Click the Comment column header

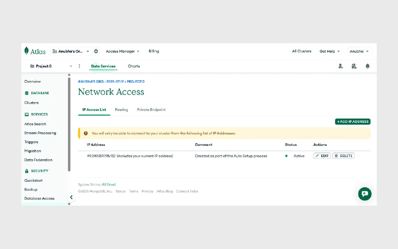(x=203, y=144)
